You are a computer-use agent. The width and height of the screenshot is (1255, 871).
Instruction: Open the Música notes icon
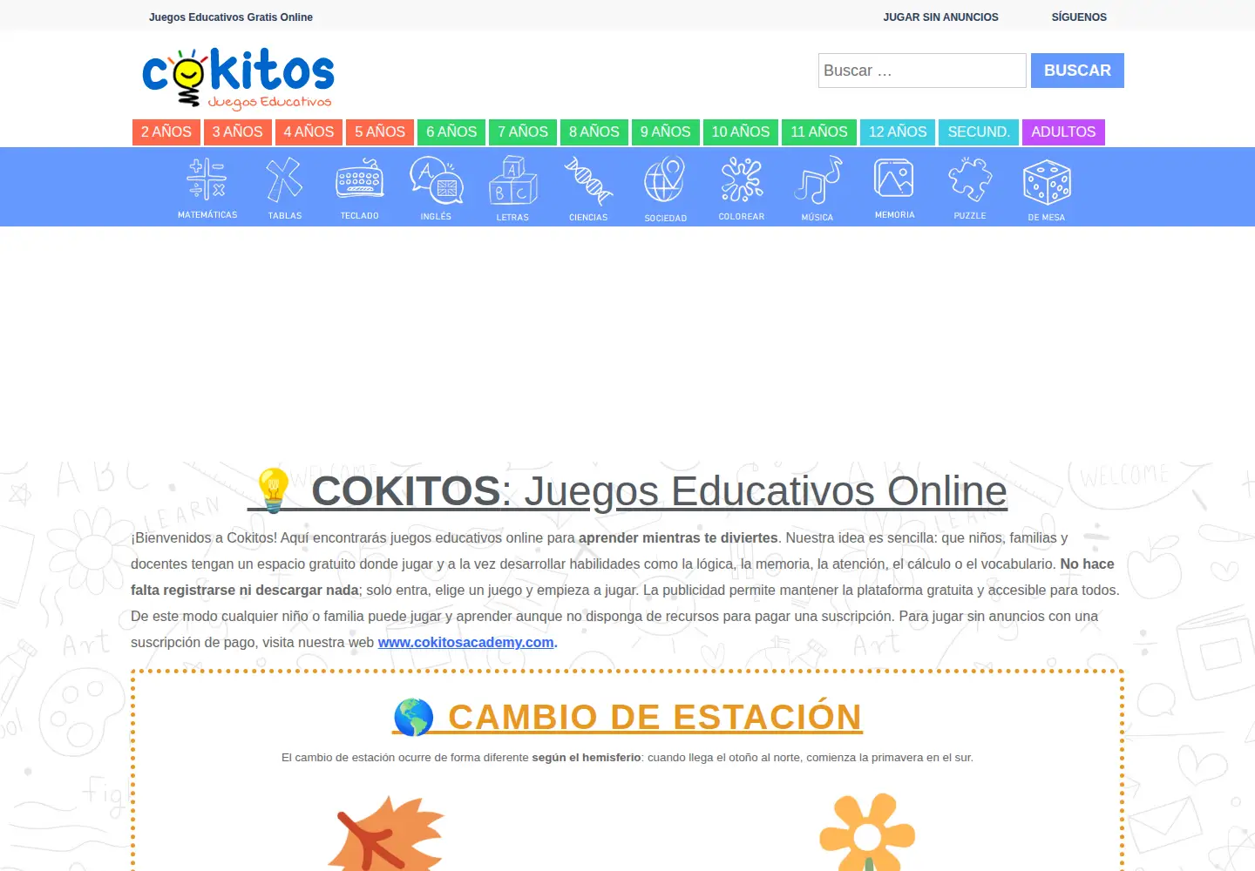click(817, 188)
